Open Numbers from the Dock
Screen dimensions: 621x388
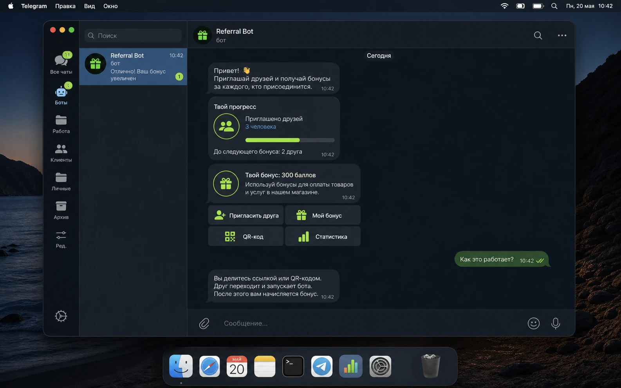[x=351, y=366]
